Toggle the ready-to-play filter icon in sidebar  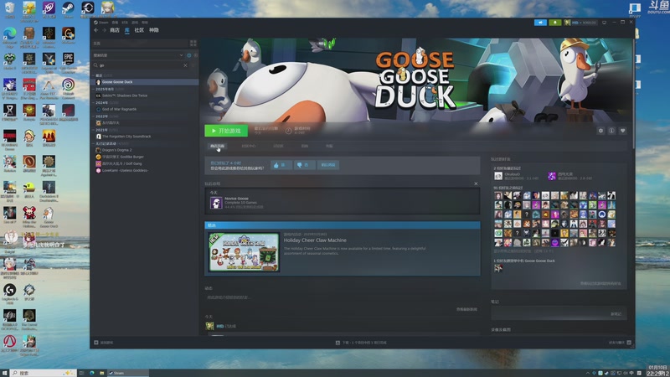(x=189, y=55)
